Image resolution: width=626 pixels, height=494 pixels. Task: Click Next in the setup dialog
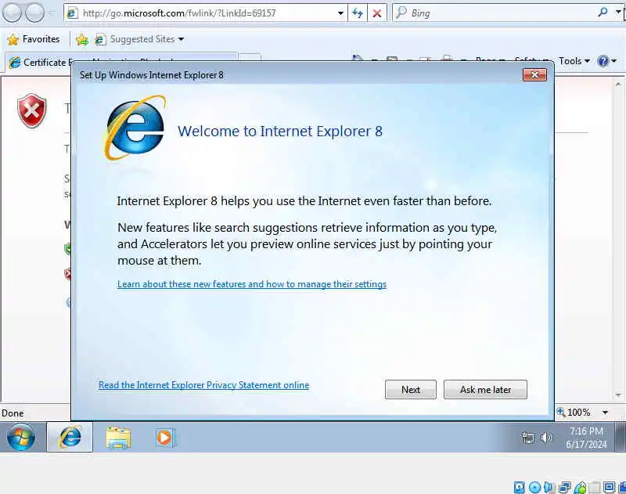(x=410, y=389)
